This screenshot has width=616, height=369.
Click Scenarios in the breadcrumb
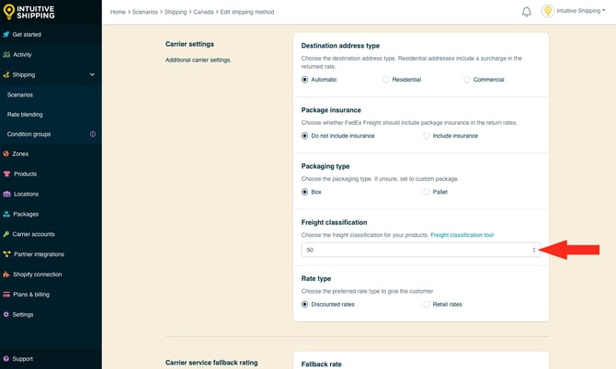(x=145, y=12)
